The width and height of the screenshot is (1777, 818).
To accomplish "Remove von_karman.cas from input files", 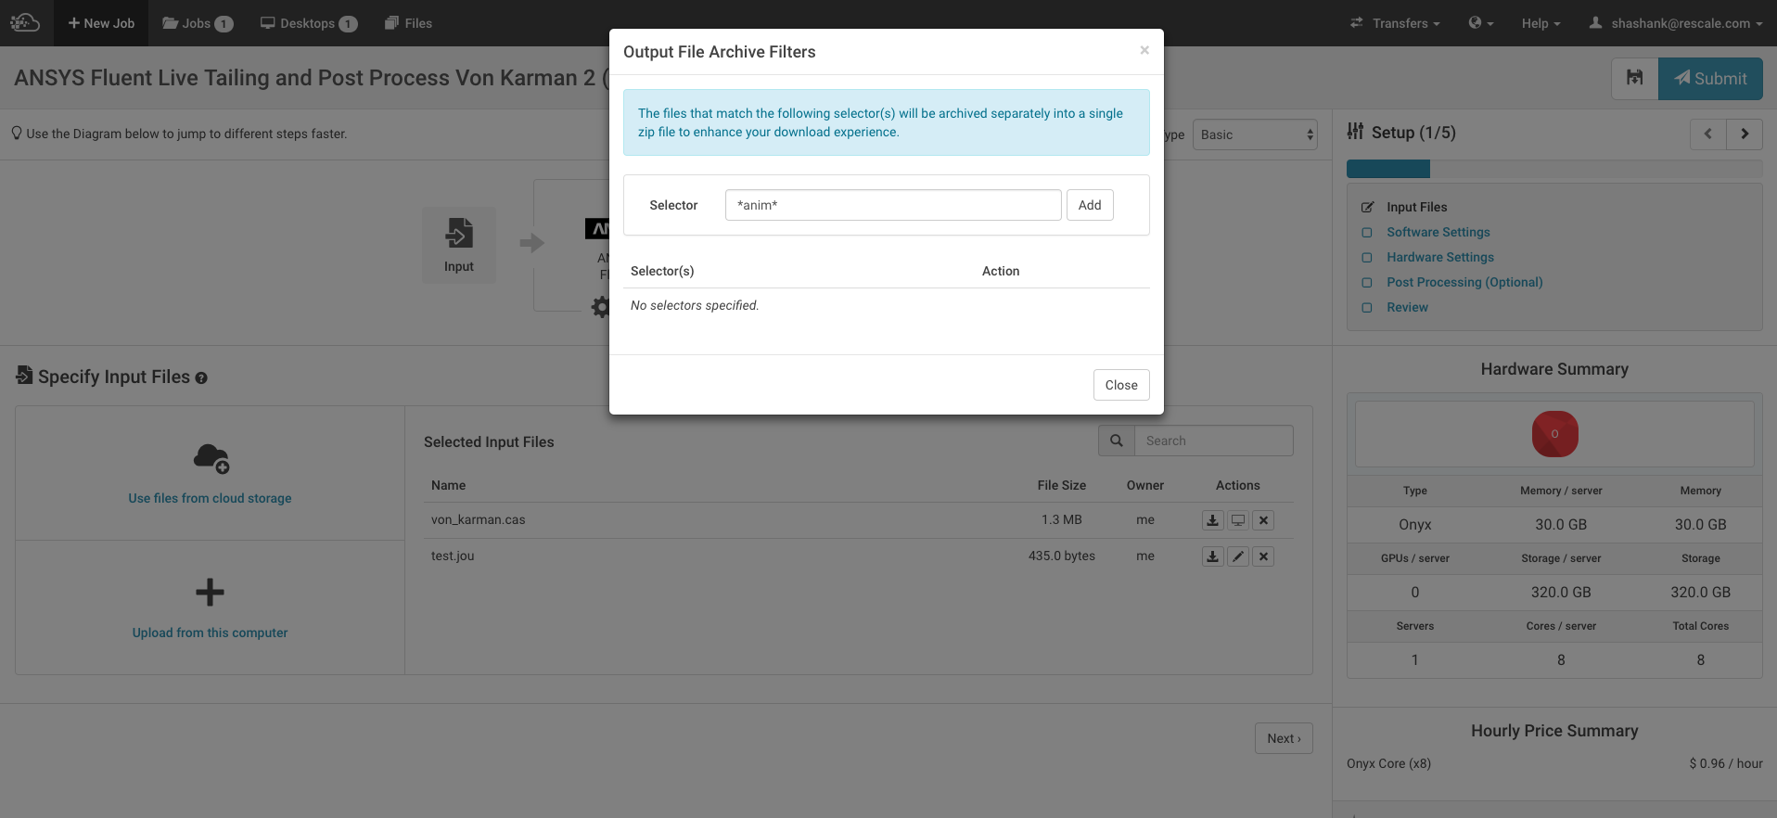I will [1263, 520].
